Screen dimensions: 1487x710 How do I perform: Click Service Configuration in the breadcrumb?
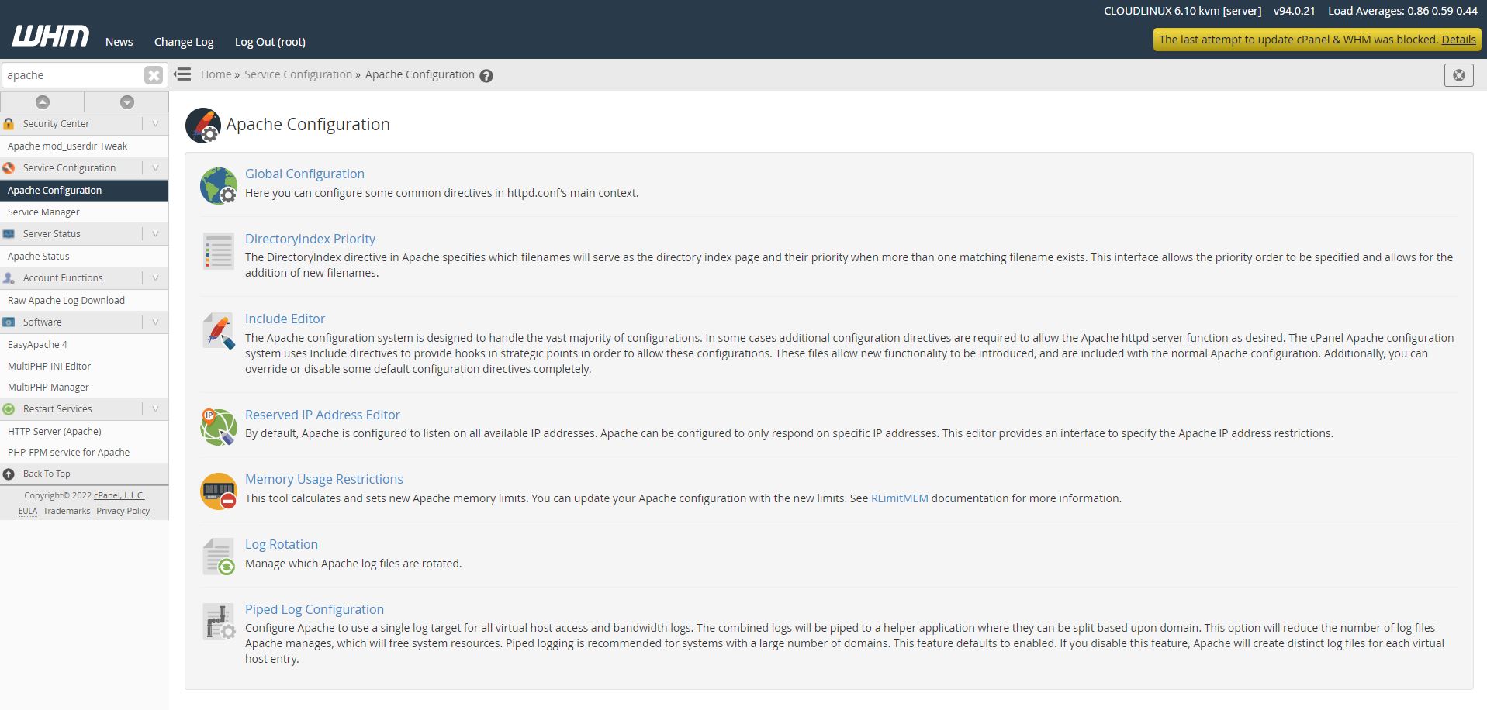point(298,74)
